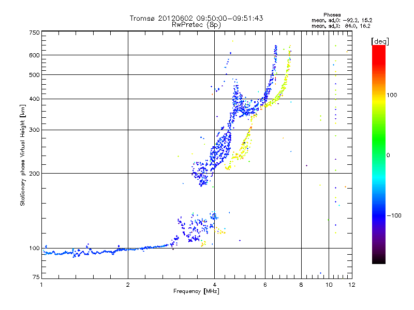Select the "mean, sd,X: 84.0, 16.2" line
This screenshot has width=414, height=310.
coord(341,26)
